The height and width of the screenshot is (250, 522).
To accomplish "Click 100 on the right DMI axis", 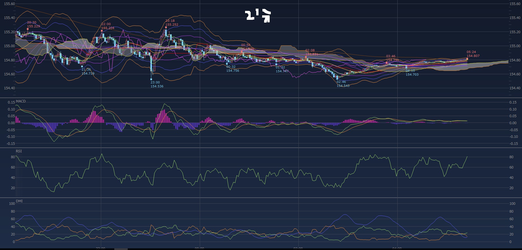I will pos(512,203).
